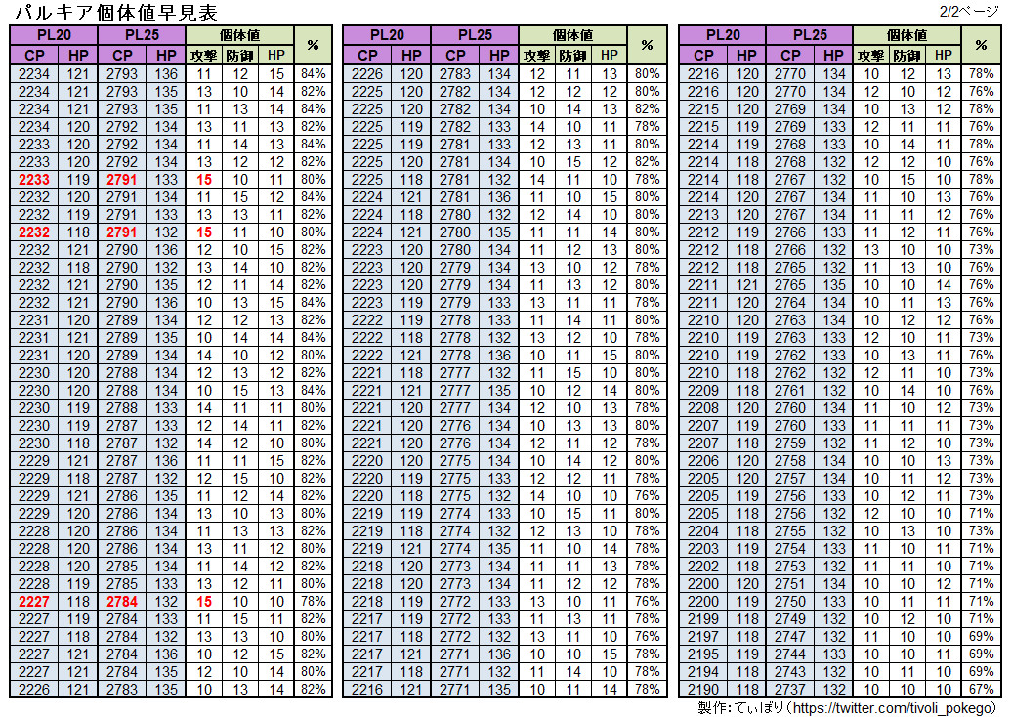Select the 2206 CP cell
Screen dimensions: 1012x717
[703, 461]
